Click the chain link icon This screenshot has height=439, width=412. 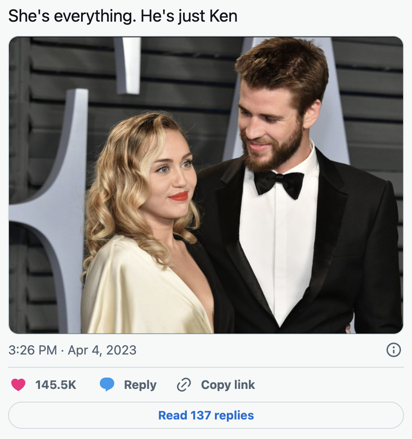[183, 385]
